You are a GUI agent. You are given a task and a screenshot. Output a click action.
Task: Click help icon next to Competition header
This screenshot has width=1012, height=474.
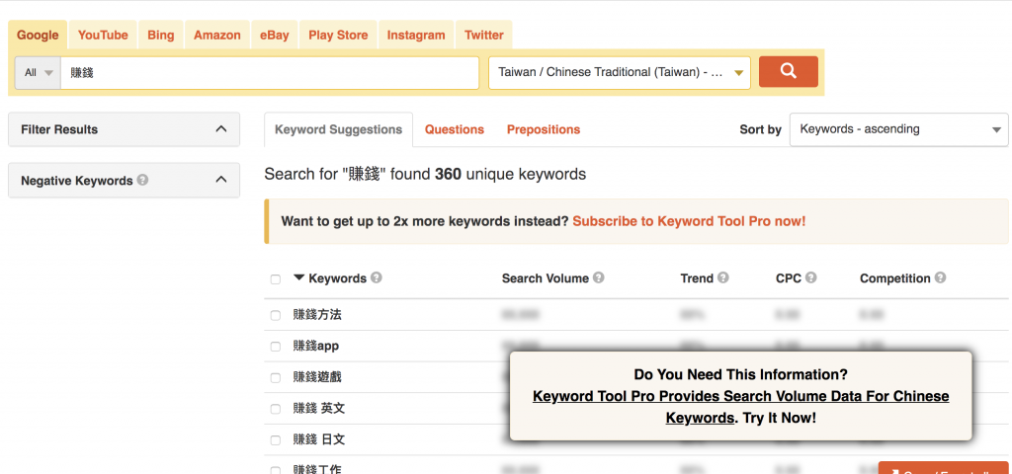click(x=941, y=278)
